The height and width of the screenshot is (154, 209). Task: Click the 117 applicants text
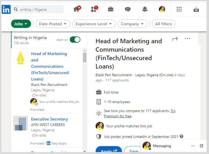117,80
